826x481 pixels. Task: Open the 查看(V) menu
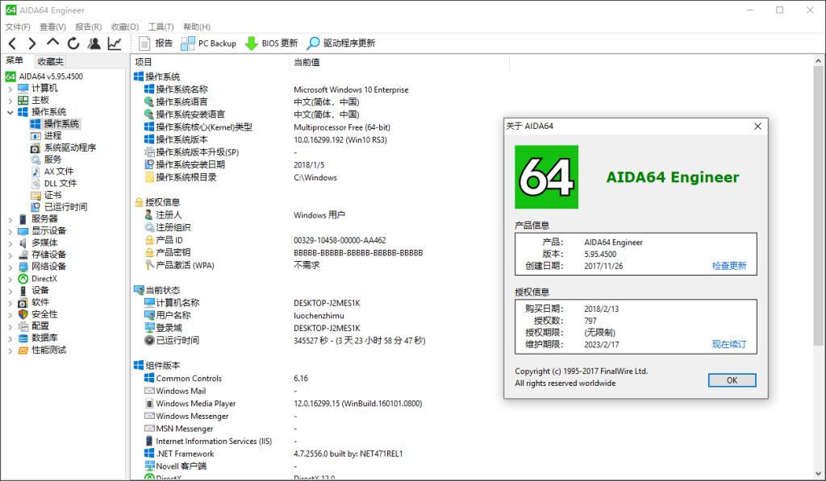52,27
